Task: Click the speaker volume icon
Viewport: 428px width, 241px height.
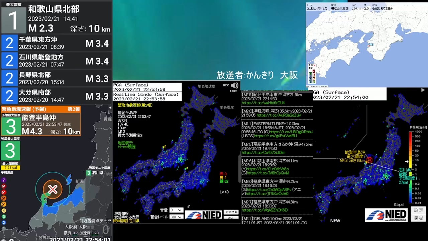Action: [235, 85]
